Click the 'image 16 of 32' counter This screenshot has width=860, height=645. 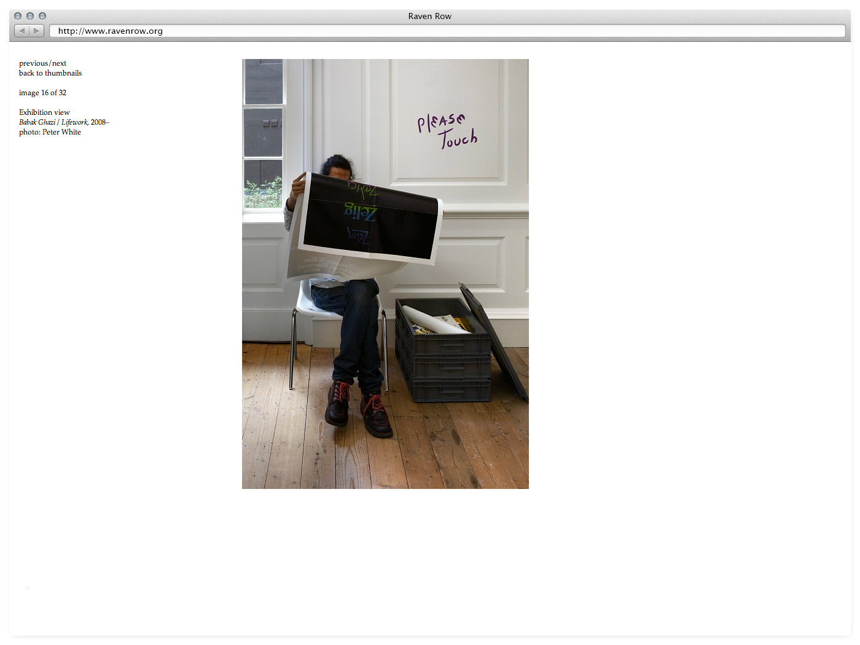tap(42, 93)
